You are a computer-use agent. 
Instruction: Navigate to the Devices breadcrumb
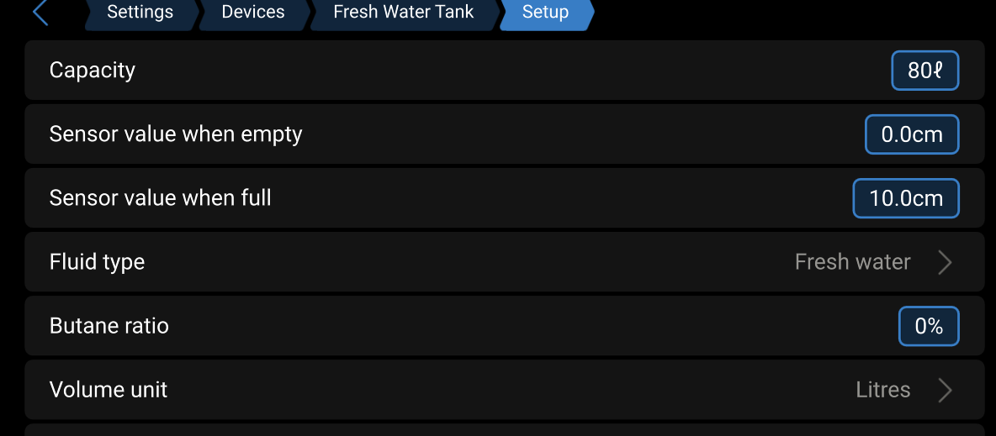253,13
